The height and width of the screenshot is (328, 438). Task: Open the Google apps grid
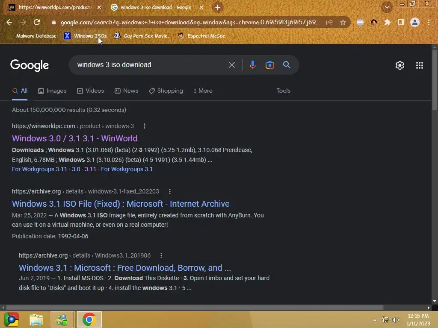[x=420, y=65]
